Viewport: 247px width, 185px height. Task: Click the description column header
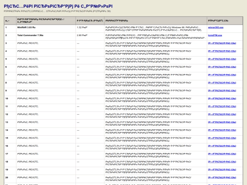pos(156,21)
